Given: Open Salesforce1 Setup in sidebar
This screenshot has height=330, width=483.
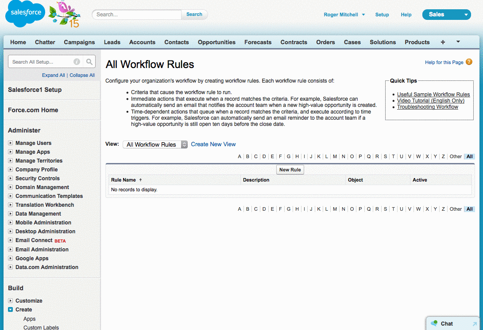Looking at the screenshot, I should (x=35, y=90).
